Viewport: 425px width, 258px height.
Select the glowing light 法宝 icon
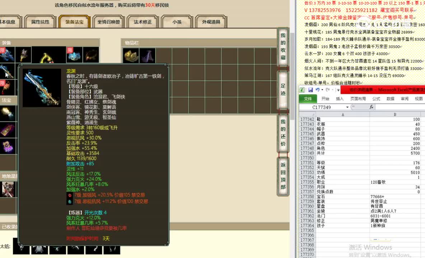(x=8, y=113)
